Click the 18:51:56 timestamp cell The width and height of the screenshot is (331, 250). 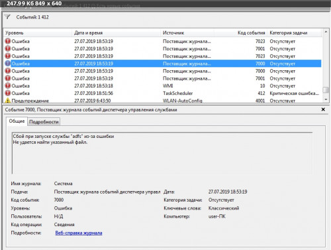tap(93, 94)
